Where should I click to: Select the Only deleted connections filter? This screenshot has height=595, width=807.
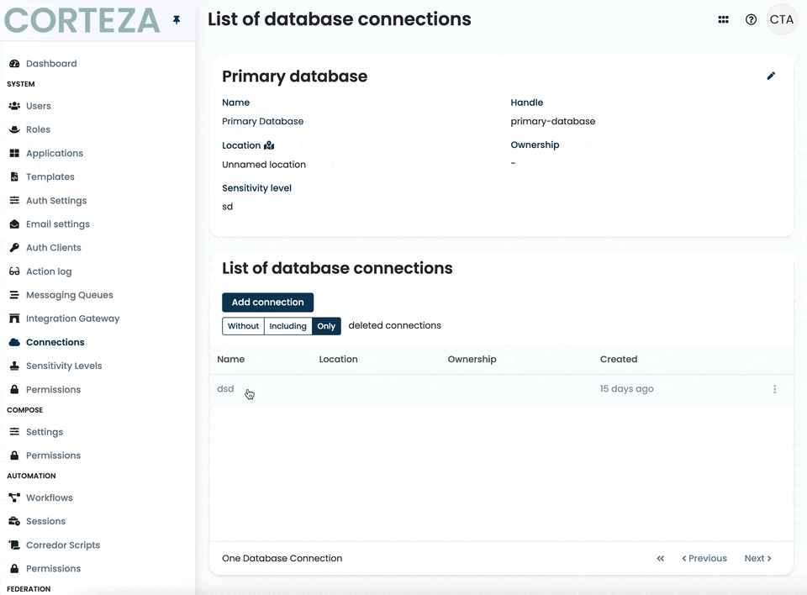coord(326,326)
